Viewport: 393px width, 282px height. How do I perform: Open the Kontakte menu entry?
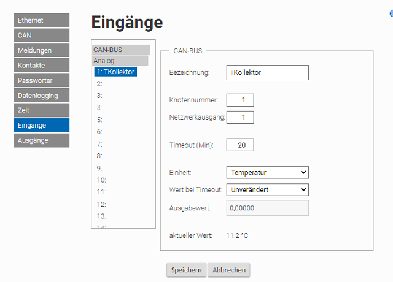[x=41, y=66]
